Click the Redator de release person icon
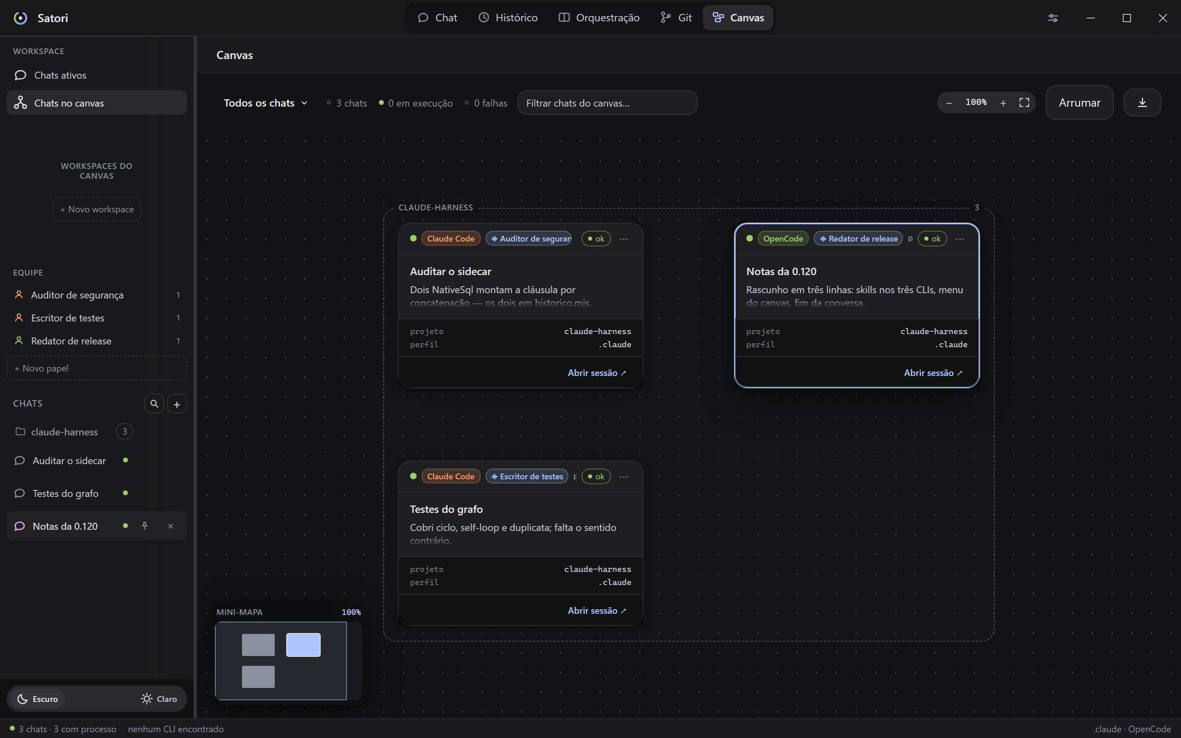The width and height of the screenshot is (1181, 738). pyautogui.click(x=18, y=341)
